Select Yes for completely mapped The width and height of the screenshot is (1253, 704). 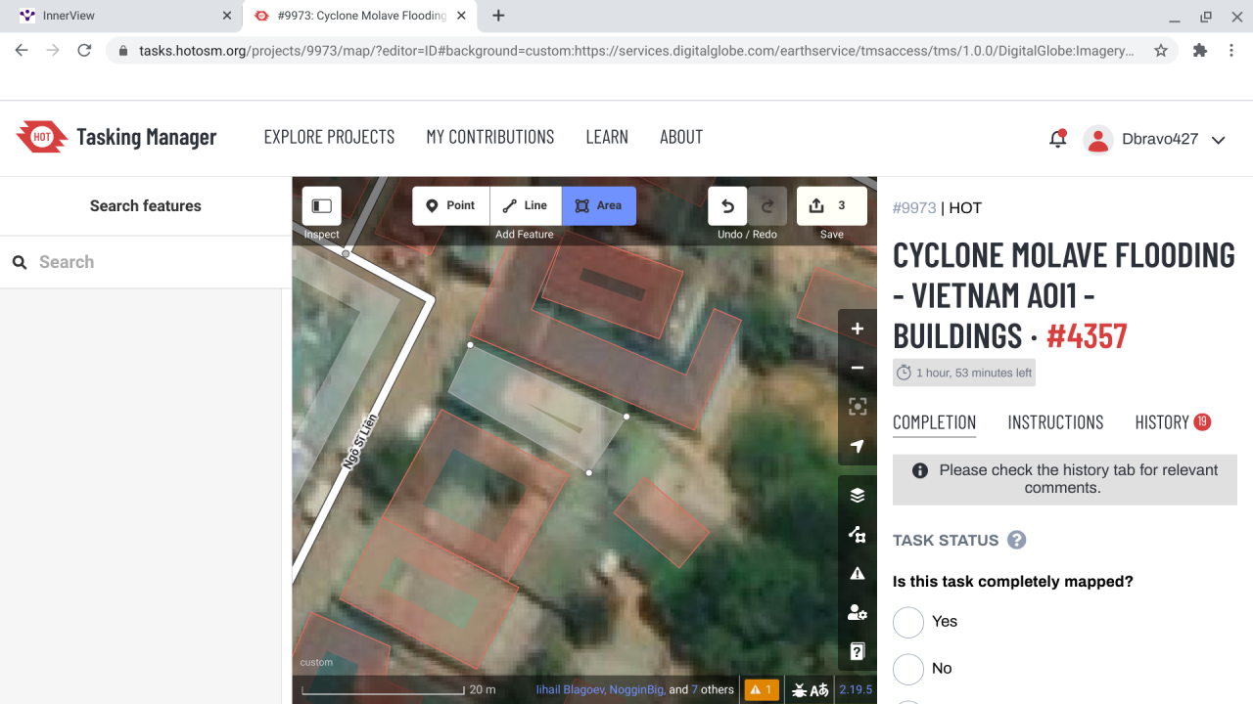pyautogui.click(x=908, y=622)
